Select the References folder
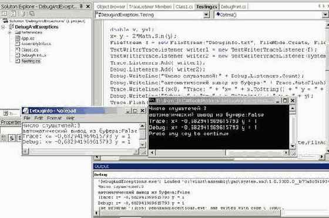This screenshot has width=329, height=218. (x=32, y=32)
